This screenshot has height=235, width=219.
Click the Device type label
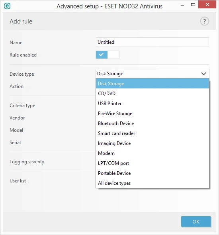tap(22, 74)
